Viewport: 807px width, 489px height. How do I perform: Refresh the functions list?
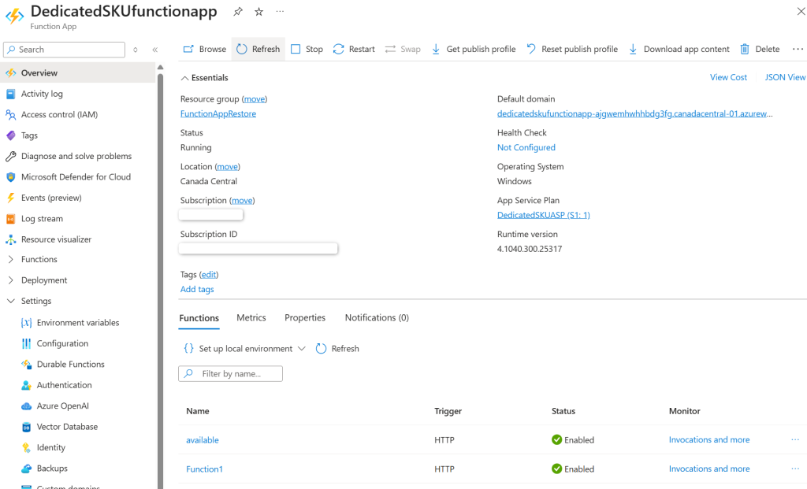(337, 349)
